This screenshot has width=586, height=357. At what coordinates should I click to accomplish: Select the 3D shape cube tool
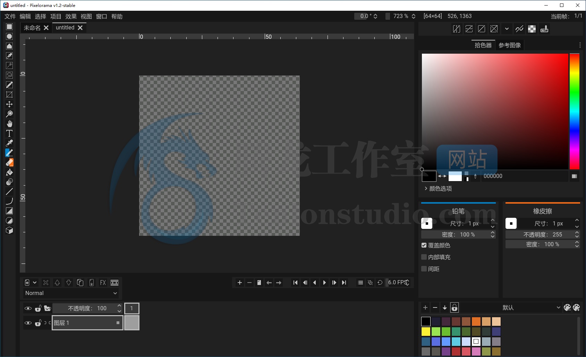(9, 230)
